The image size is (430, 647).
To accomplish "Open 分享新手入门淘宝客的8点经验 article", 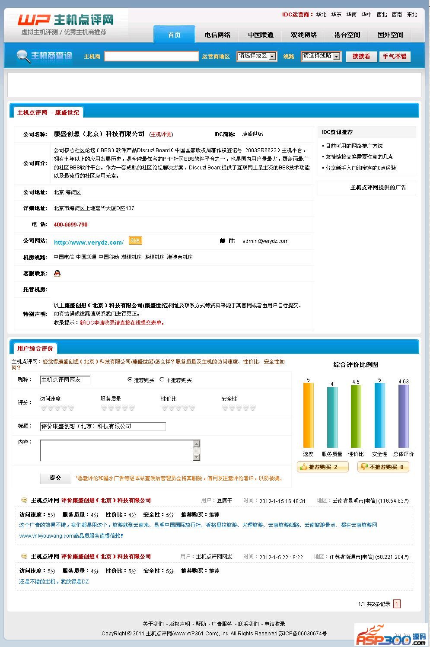I will pos(360,168).
